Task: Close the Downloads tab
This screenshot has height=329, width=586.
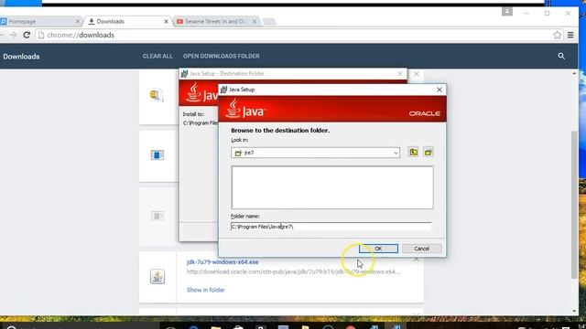Action: coord(167,22)
